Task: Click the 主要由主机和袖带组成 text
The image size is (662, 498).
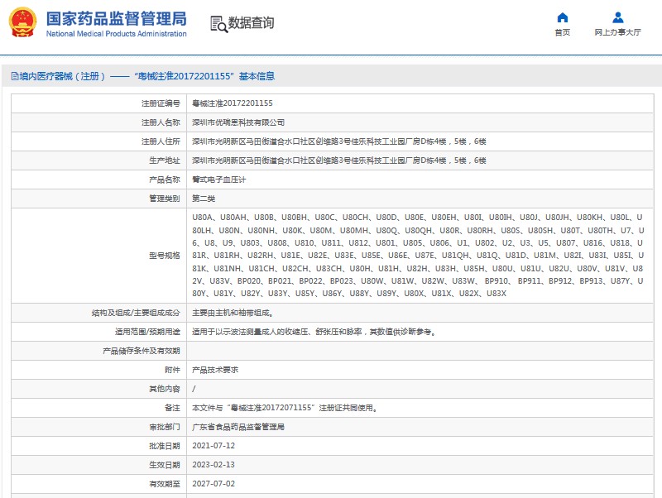Action: tap(233, 314)
